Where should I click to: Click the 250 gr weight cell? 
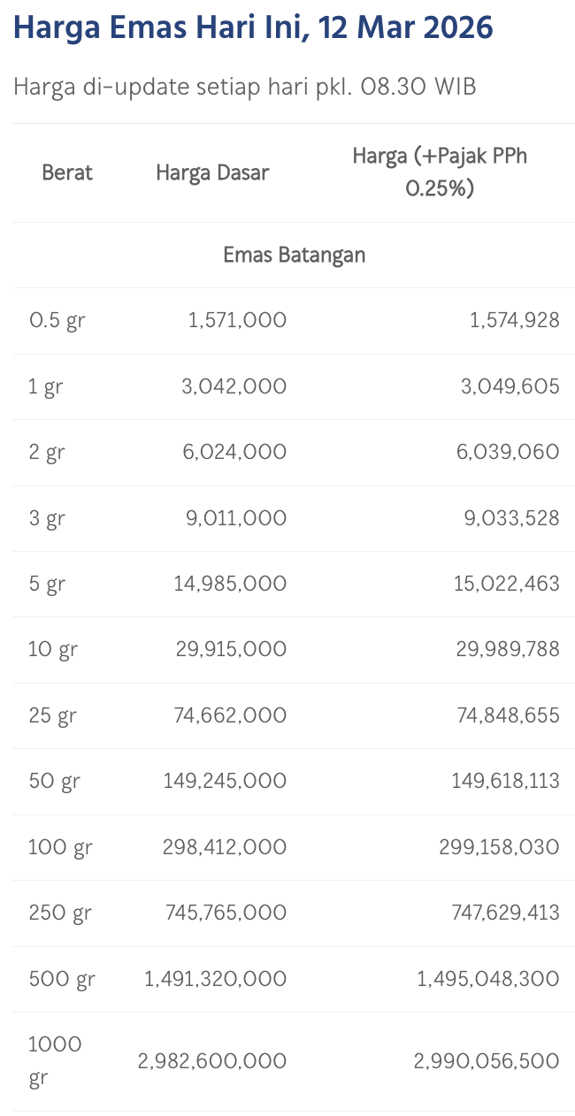[x=60, y=913]
